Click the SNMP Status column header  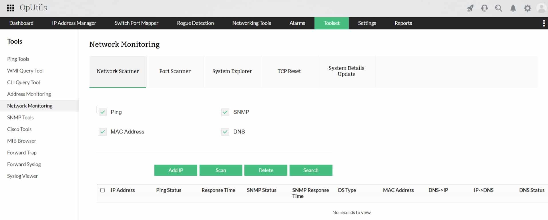click(x=262, y=190)
